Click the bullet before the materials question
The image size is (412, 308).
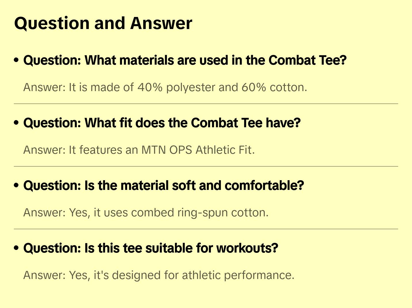pos(16,60)
